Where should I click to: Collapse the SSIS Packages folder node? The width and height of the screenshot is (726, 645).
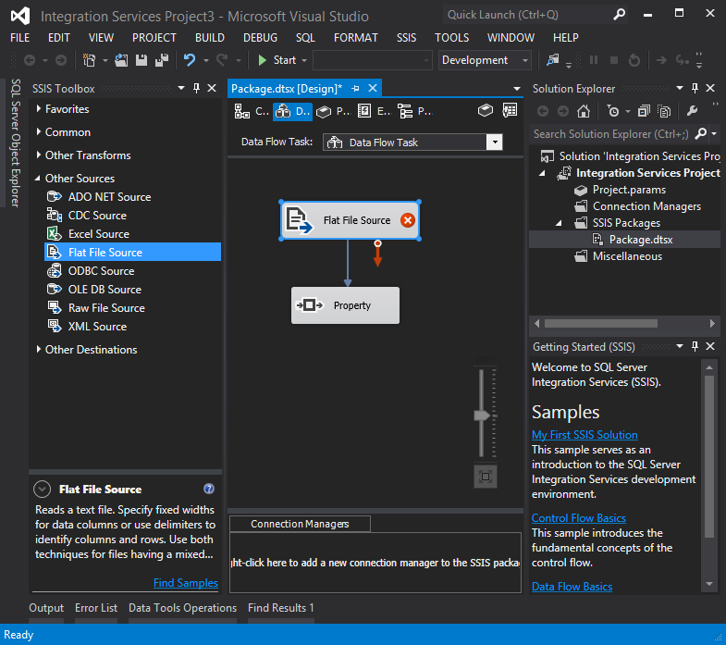click(559, 223)
